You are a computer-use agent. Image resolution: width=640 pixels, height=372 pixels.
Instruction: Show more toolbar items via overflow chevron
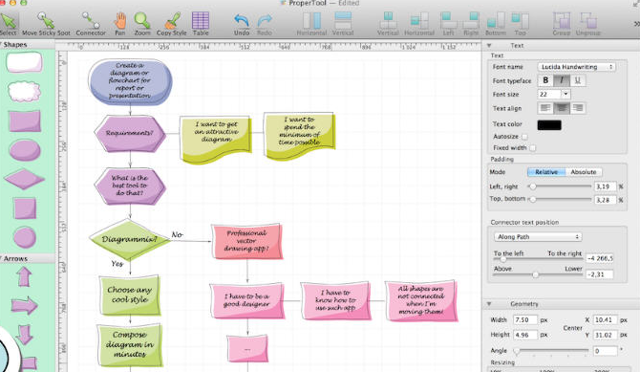coord(636,24)
